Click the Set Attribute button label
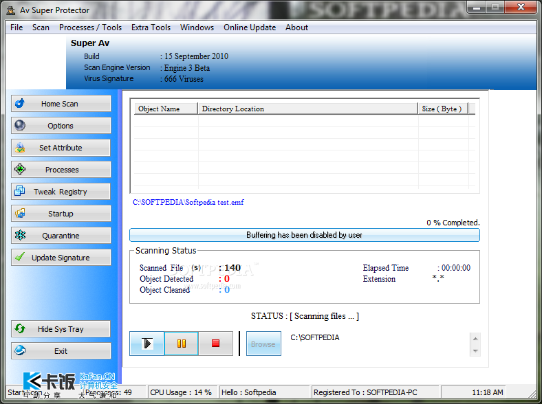Screen dimensions: 542x404 [x=61, y=148]
